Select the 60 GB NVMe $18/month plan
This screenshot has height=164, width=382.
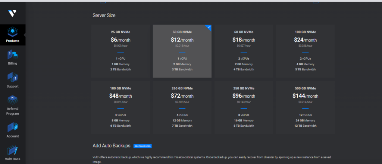pyautogui.click(x=243, y=51)
